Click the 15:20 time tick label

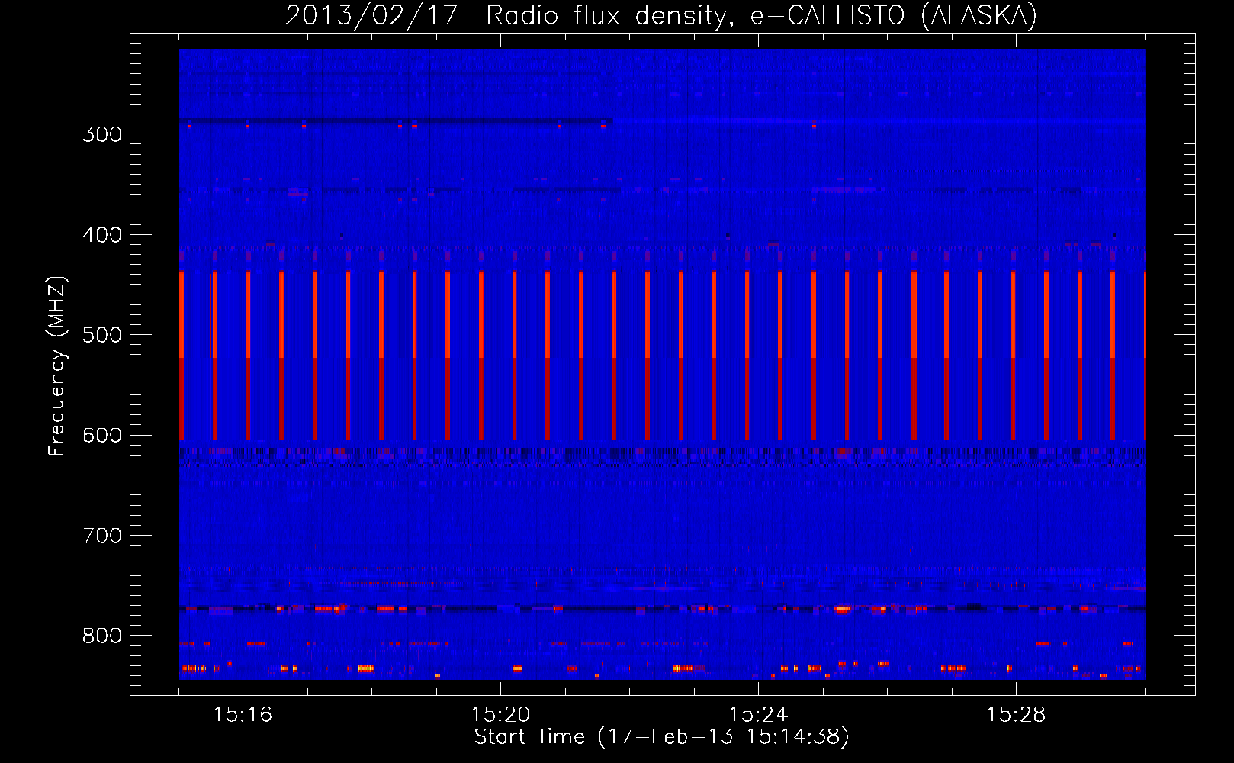[x=500, y=715]
